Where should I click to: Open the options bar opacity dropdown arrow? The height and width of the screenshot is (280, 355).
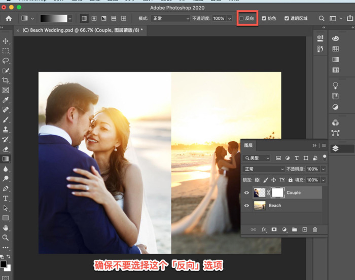tap(230, 19)
